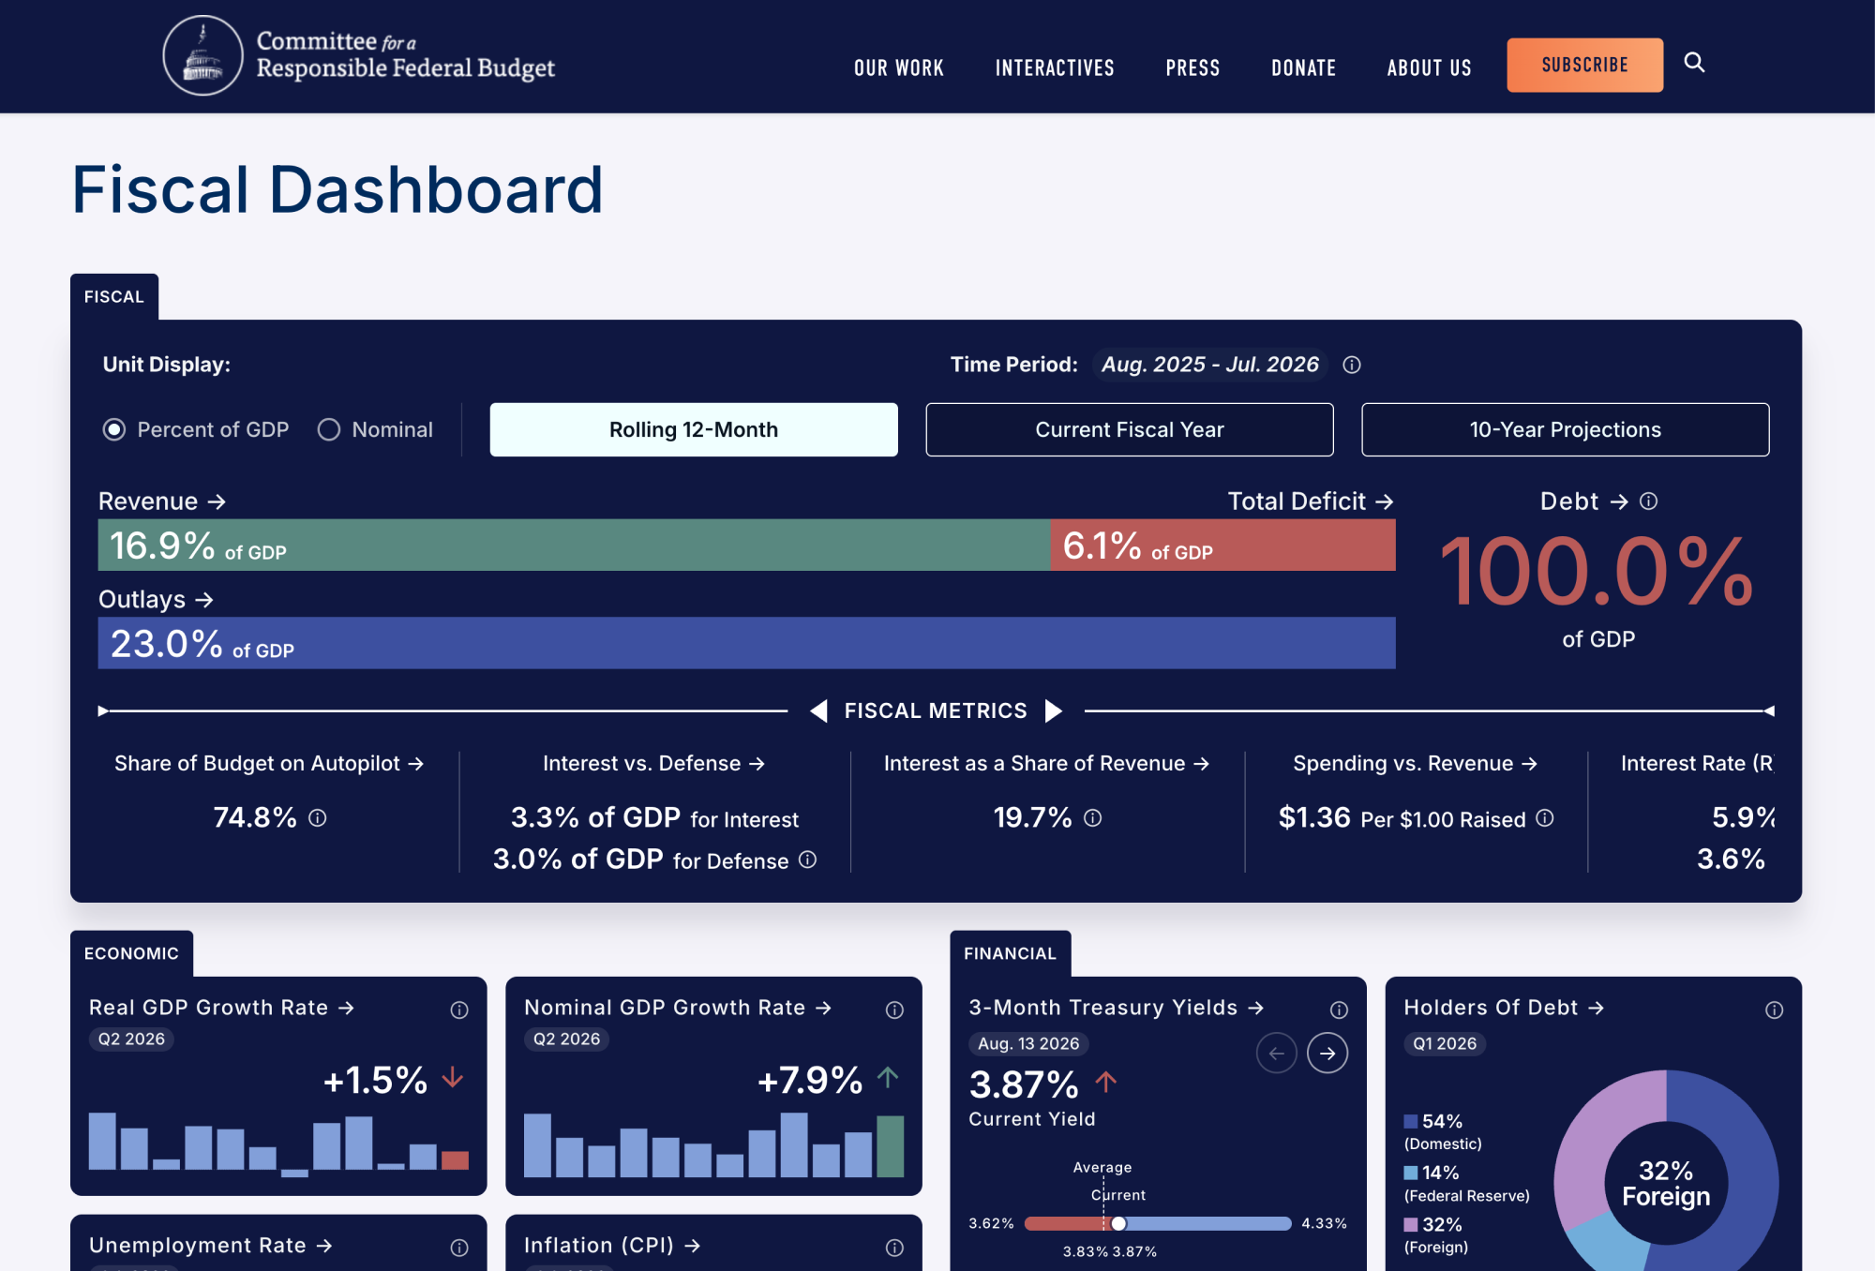Select the FISCAL tab
Screen dimensions: 1875x1271
click(114, 297)
